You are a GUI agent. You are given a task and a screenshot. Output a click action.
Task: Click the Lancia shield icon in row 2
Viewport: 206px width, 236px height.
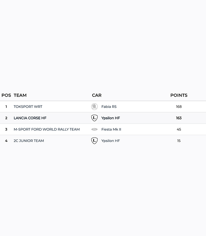coord(94,118)
